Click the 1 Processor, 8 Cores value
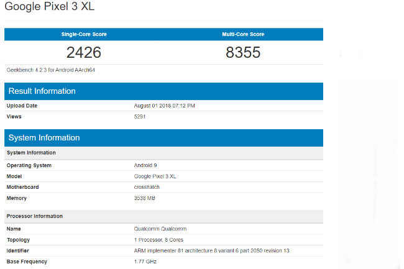The image size is (404, 269). pyautogui.click(x=158, y=240)
